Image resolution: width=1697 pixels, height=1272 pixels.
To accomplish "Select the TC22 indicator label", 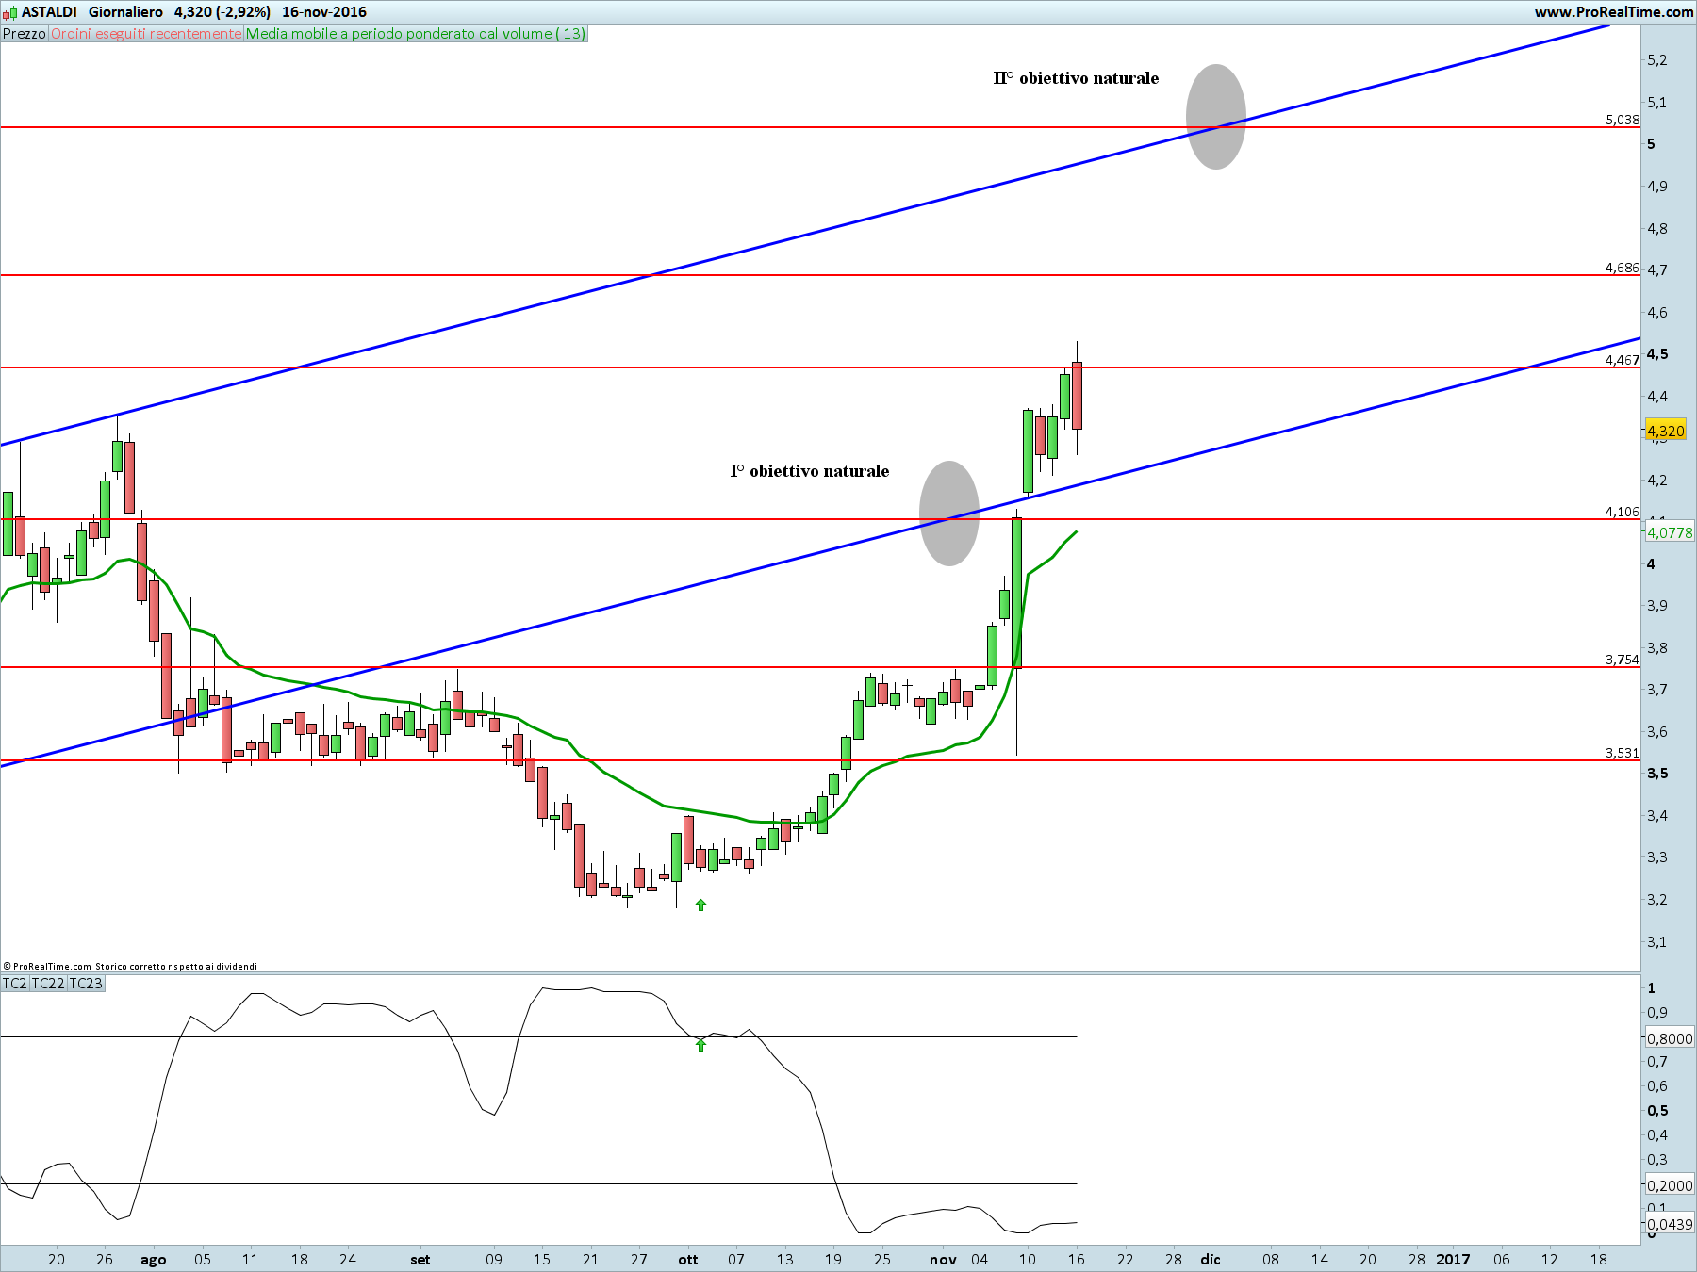I will pyautogui.click(x=48, y=984).
